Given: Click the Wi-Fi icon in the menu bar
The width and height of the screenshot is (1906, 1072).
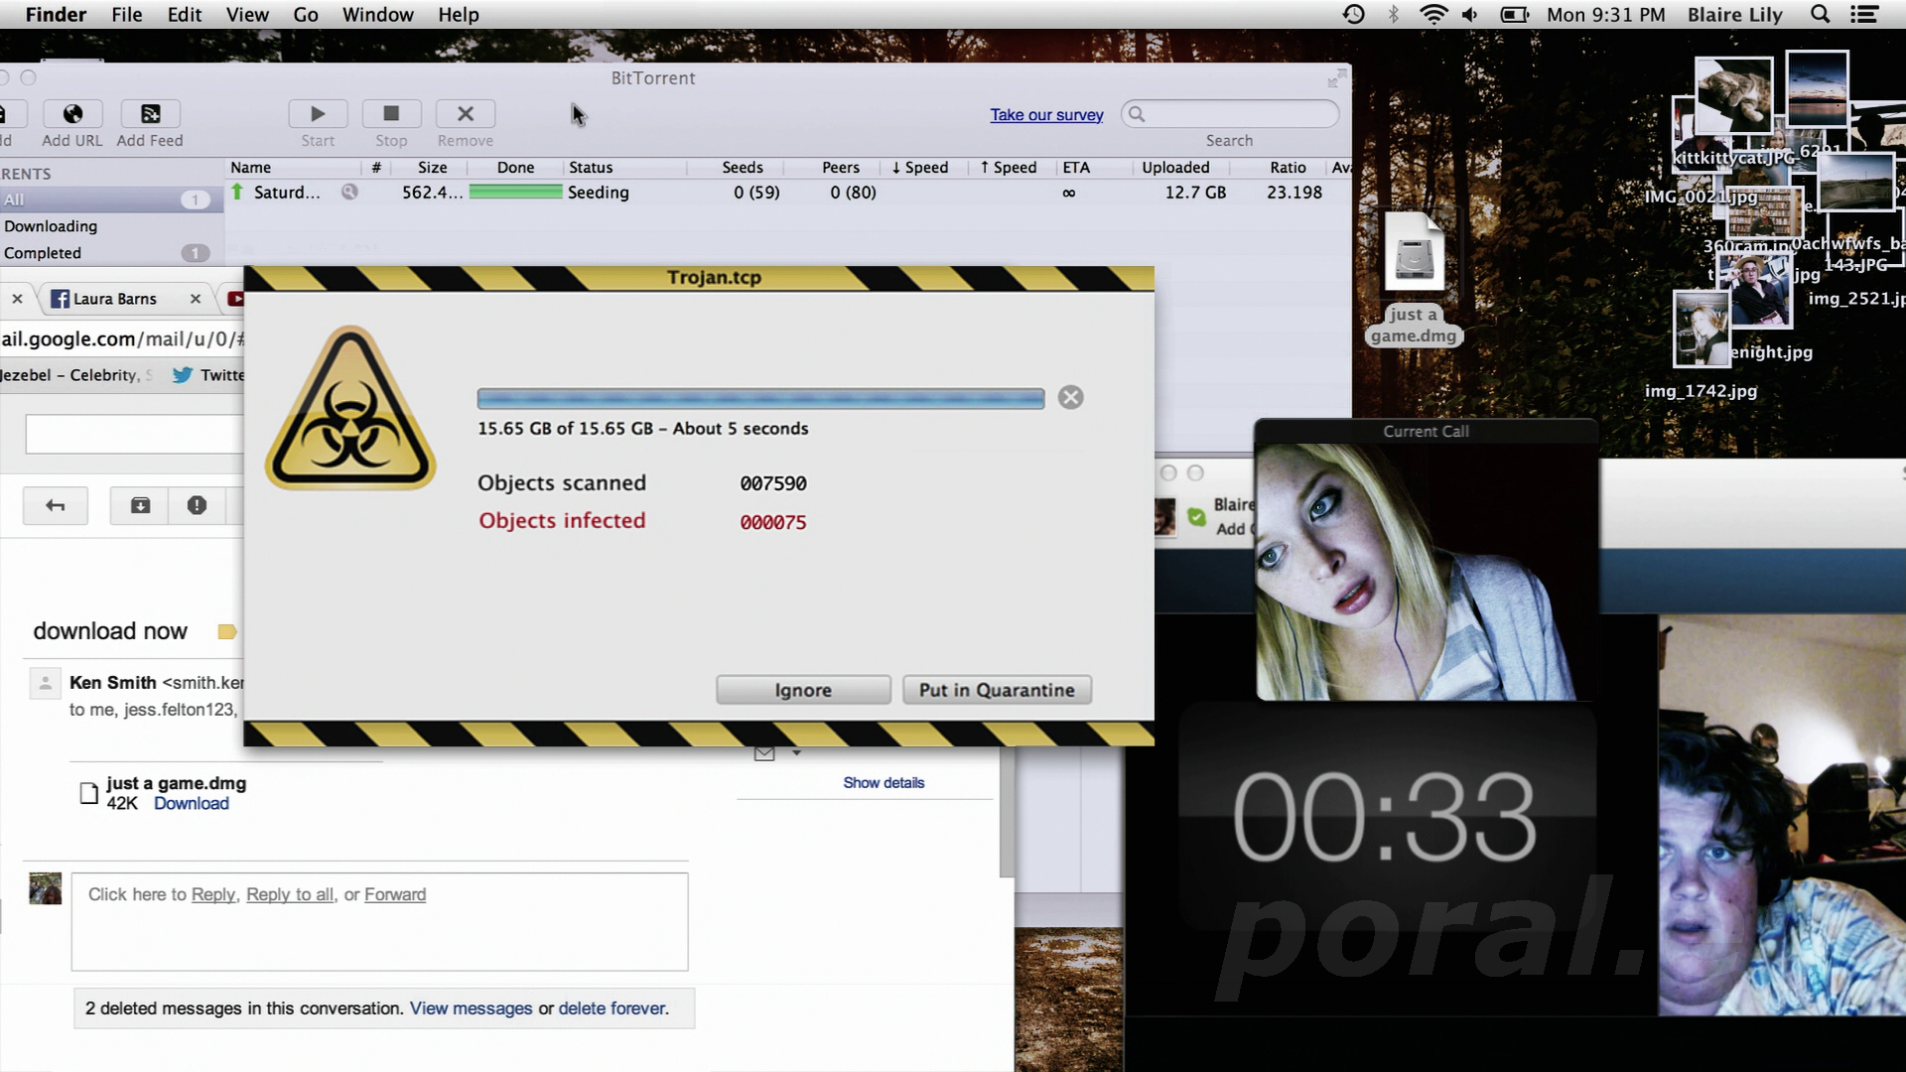Looking at the screenshot, I should [x=1433, y=15].
